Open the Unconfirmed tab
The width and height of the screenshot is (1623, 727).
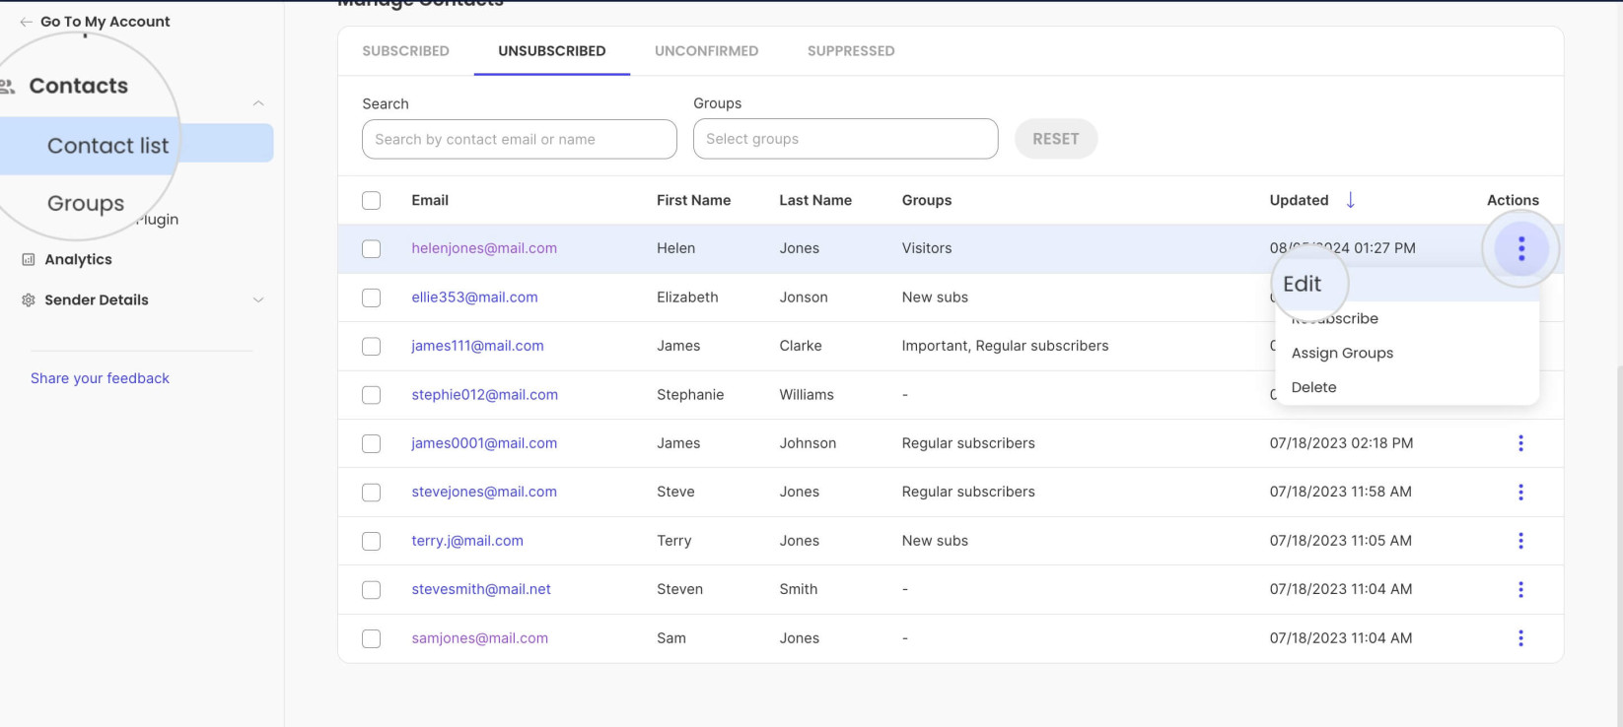706,51
